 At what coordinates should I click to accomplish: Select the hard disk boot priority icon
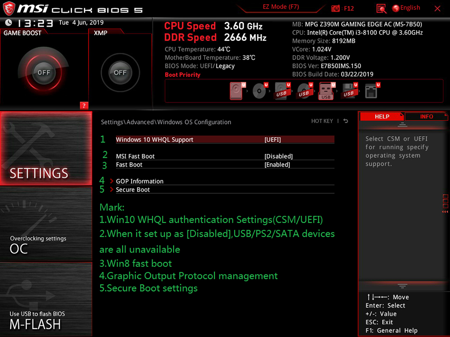pyautogui.click(x=237, y=91)
